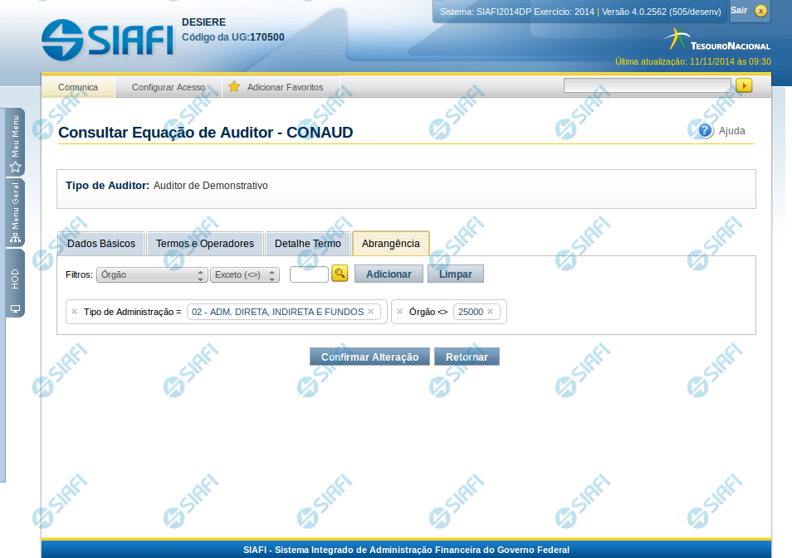Click the Adicionar Favoritos star icon

coord(234,87)
